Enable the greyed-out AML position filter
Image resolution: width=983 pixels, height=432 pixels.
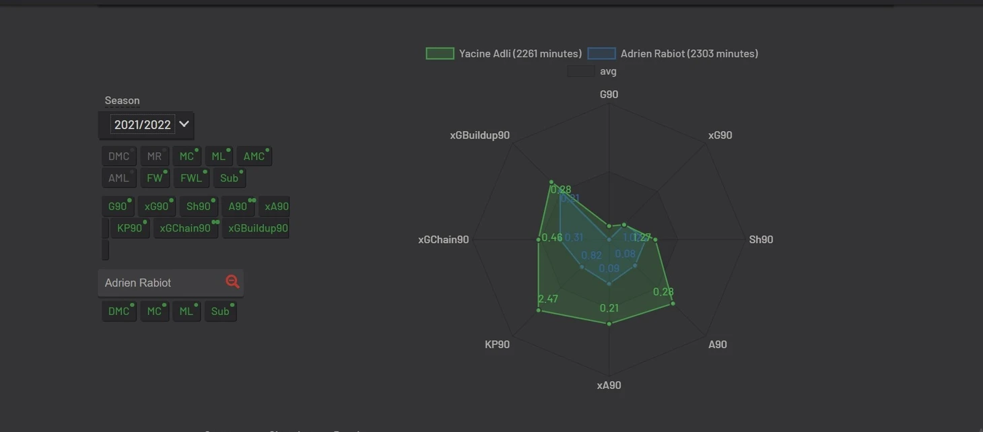tap(118, 178)
